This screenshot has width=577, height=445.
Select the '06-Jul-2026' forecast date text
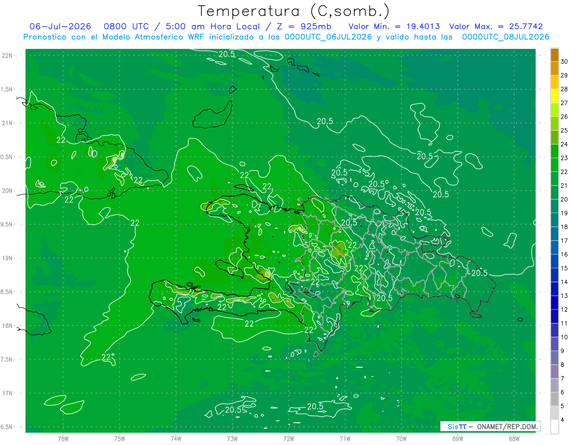coord(61,26)
